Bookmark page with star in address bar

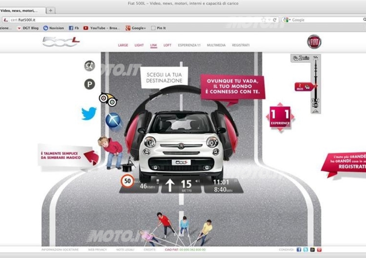click(x=263, y=20)
